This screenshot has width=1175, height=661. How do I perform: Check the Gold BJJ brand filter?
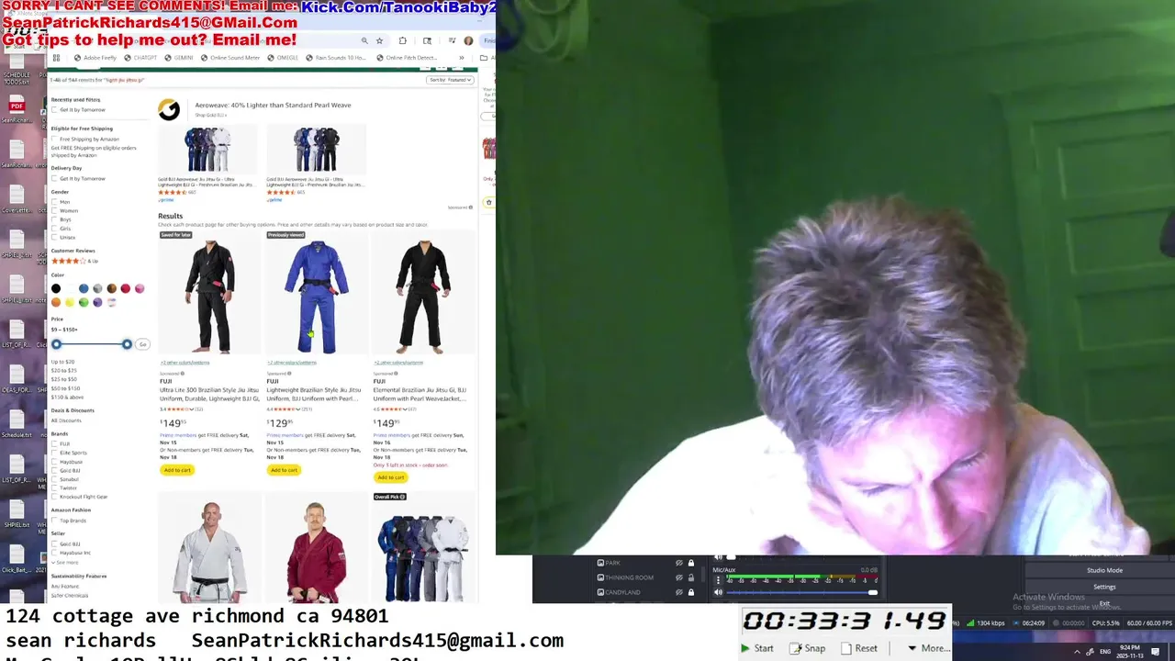(54, 470)
